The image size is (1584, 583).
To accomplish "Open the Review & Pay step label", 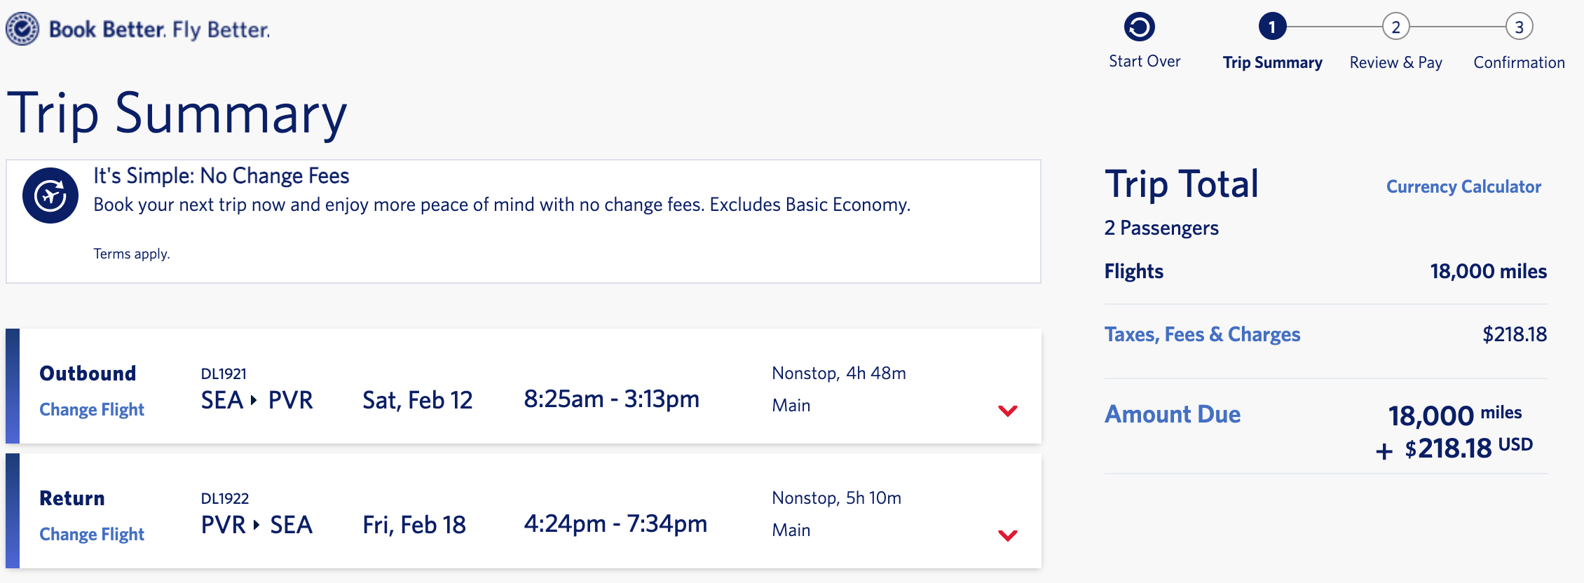I will pos(1395,62).
